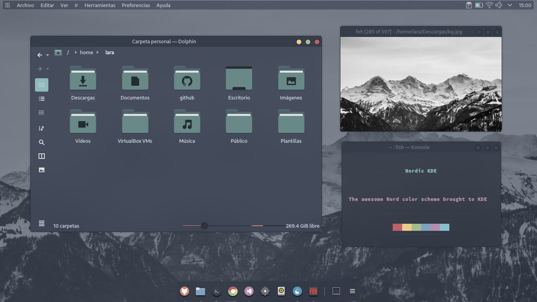Expand hidden system tray icons chevron

(x=510, y=5)
